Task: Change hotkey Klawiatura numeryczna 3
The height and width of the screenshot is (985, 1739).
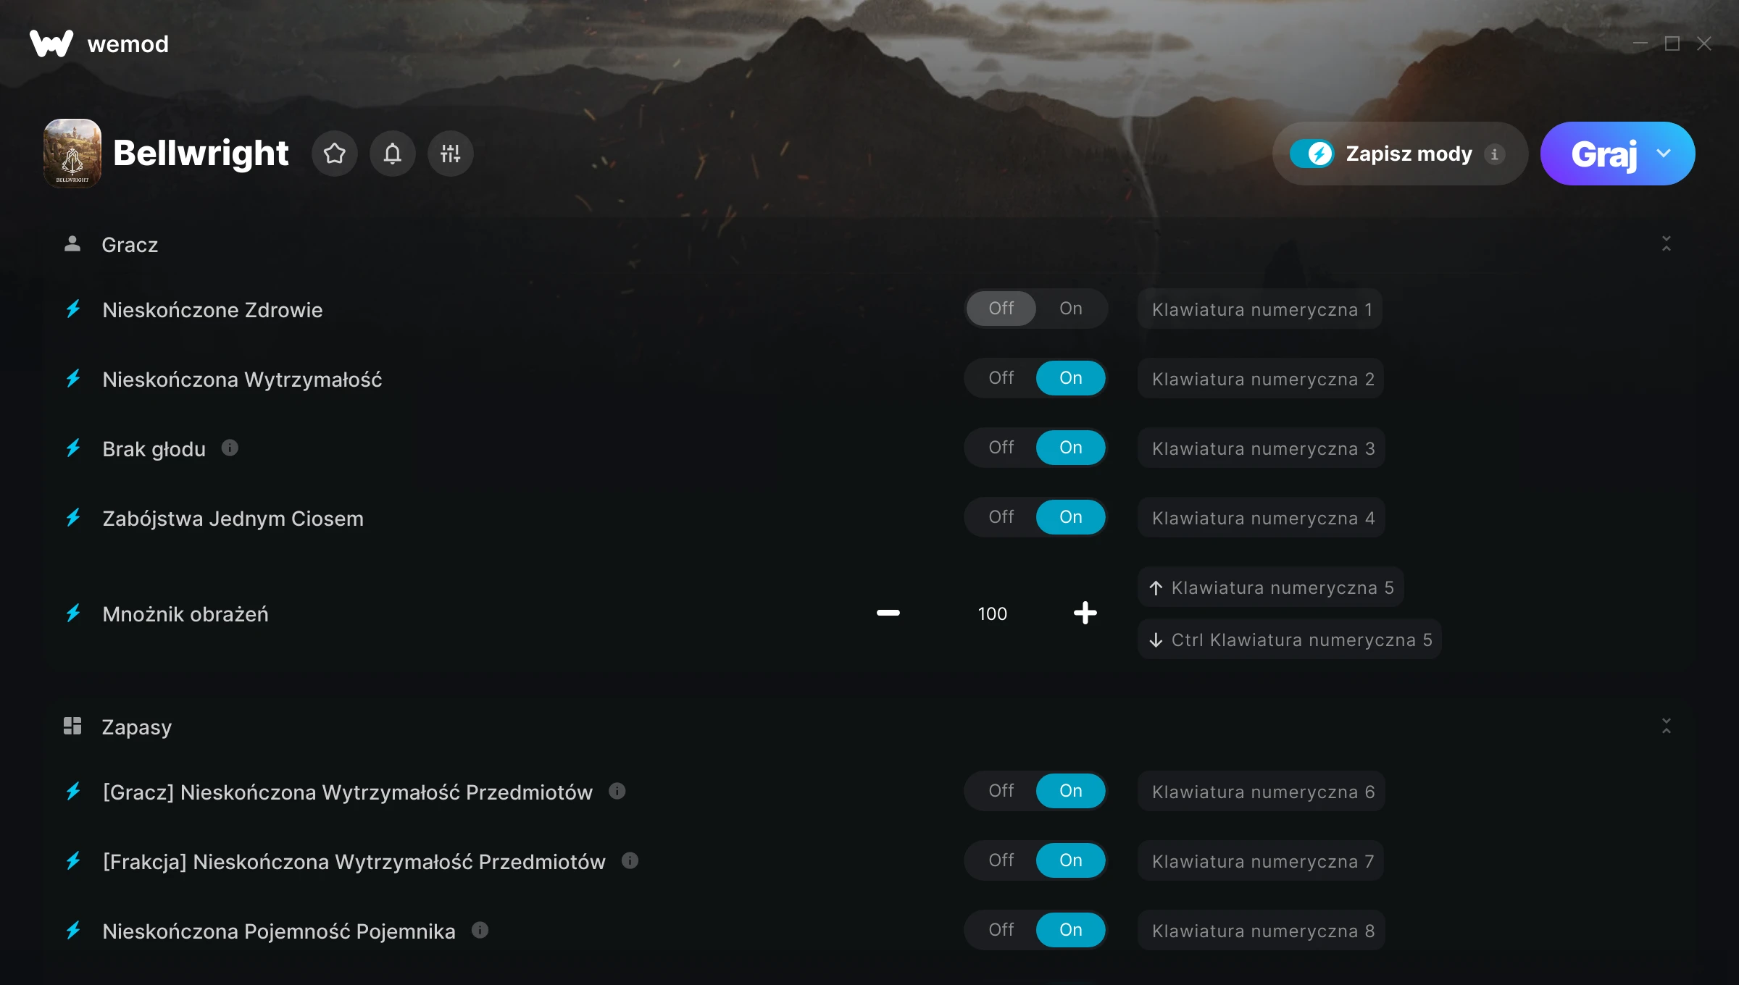Action: click(1262, 448)
